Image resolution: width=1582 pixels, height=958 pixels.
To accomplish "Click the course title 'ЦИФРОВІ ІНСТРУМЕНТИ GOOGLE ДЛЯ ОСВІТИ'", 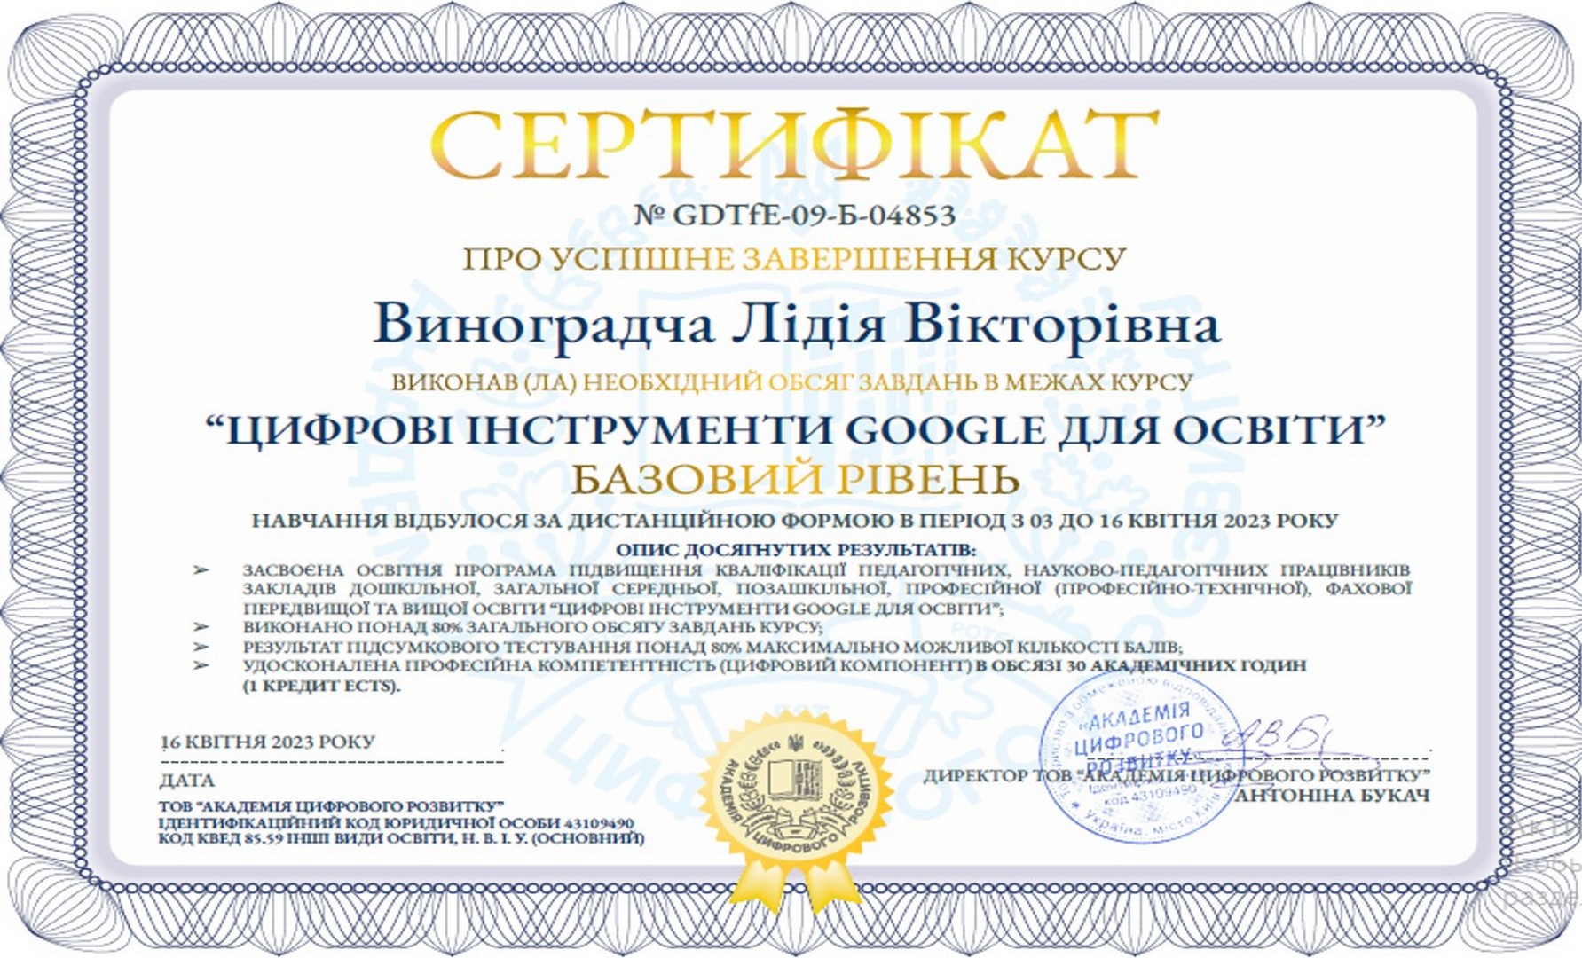I will pyautogui.click(x=794, y=431).
